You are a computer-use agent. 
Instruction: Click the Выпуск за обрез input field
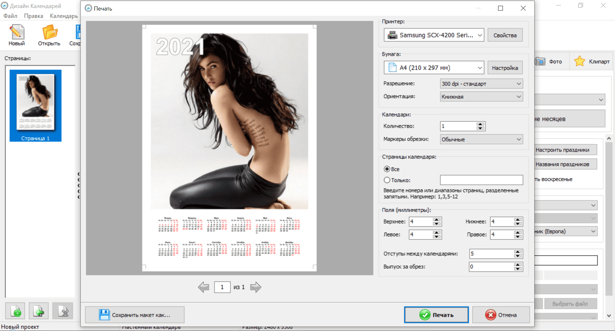coord(492,266)
